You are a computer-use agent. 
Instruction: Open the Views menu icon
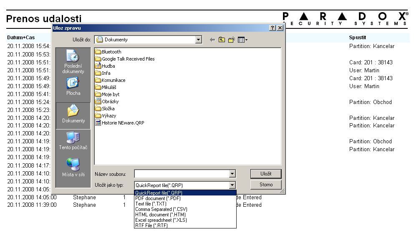242,40
